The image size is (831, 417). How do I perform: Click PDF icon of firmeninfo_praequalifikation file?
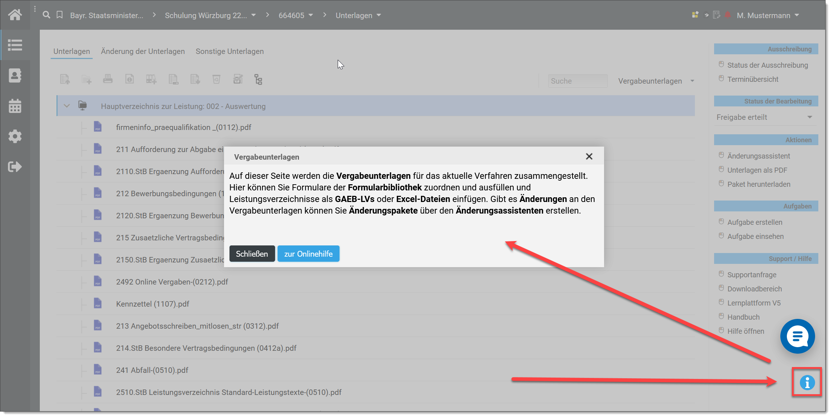coord(98,127)
